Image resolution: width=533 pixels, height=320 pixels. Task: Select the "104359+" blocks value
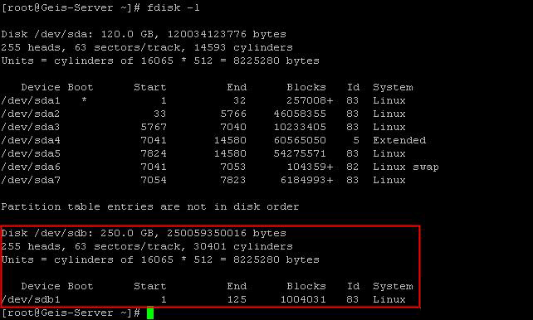point(310,167)
